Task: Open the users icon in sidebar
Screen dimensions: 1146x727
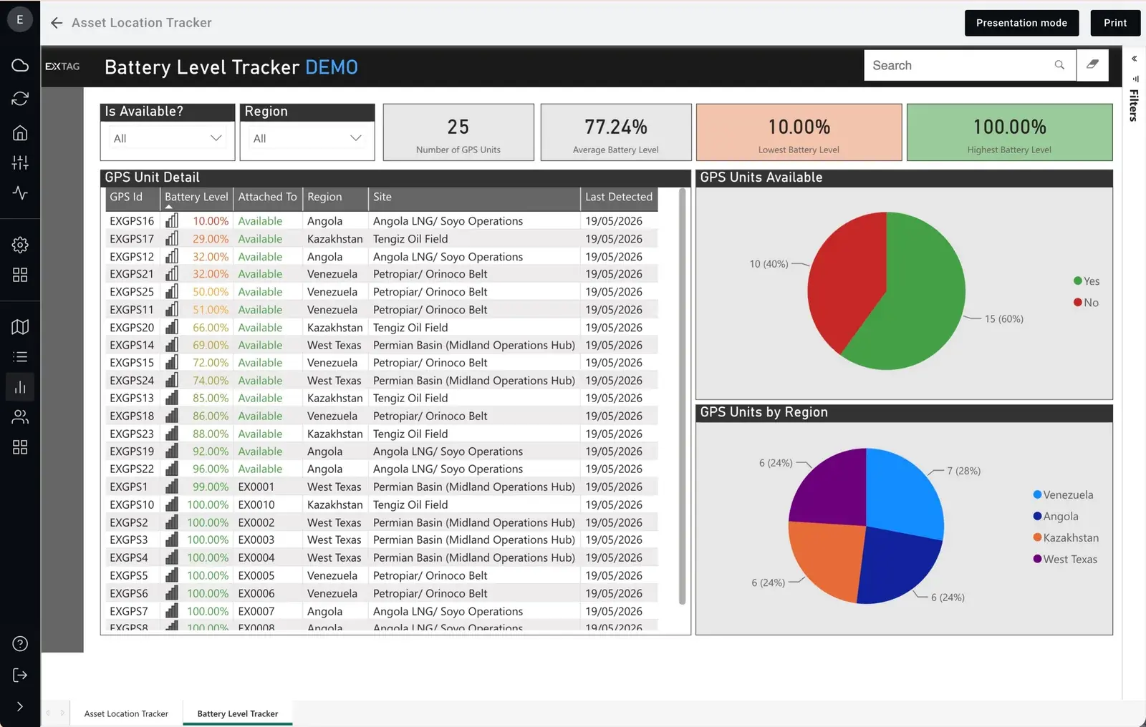Action: [20, 416]
